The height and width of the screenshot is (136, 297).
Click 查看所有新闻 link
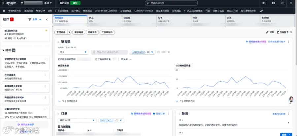[279, 114]
